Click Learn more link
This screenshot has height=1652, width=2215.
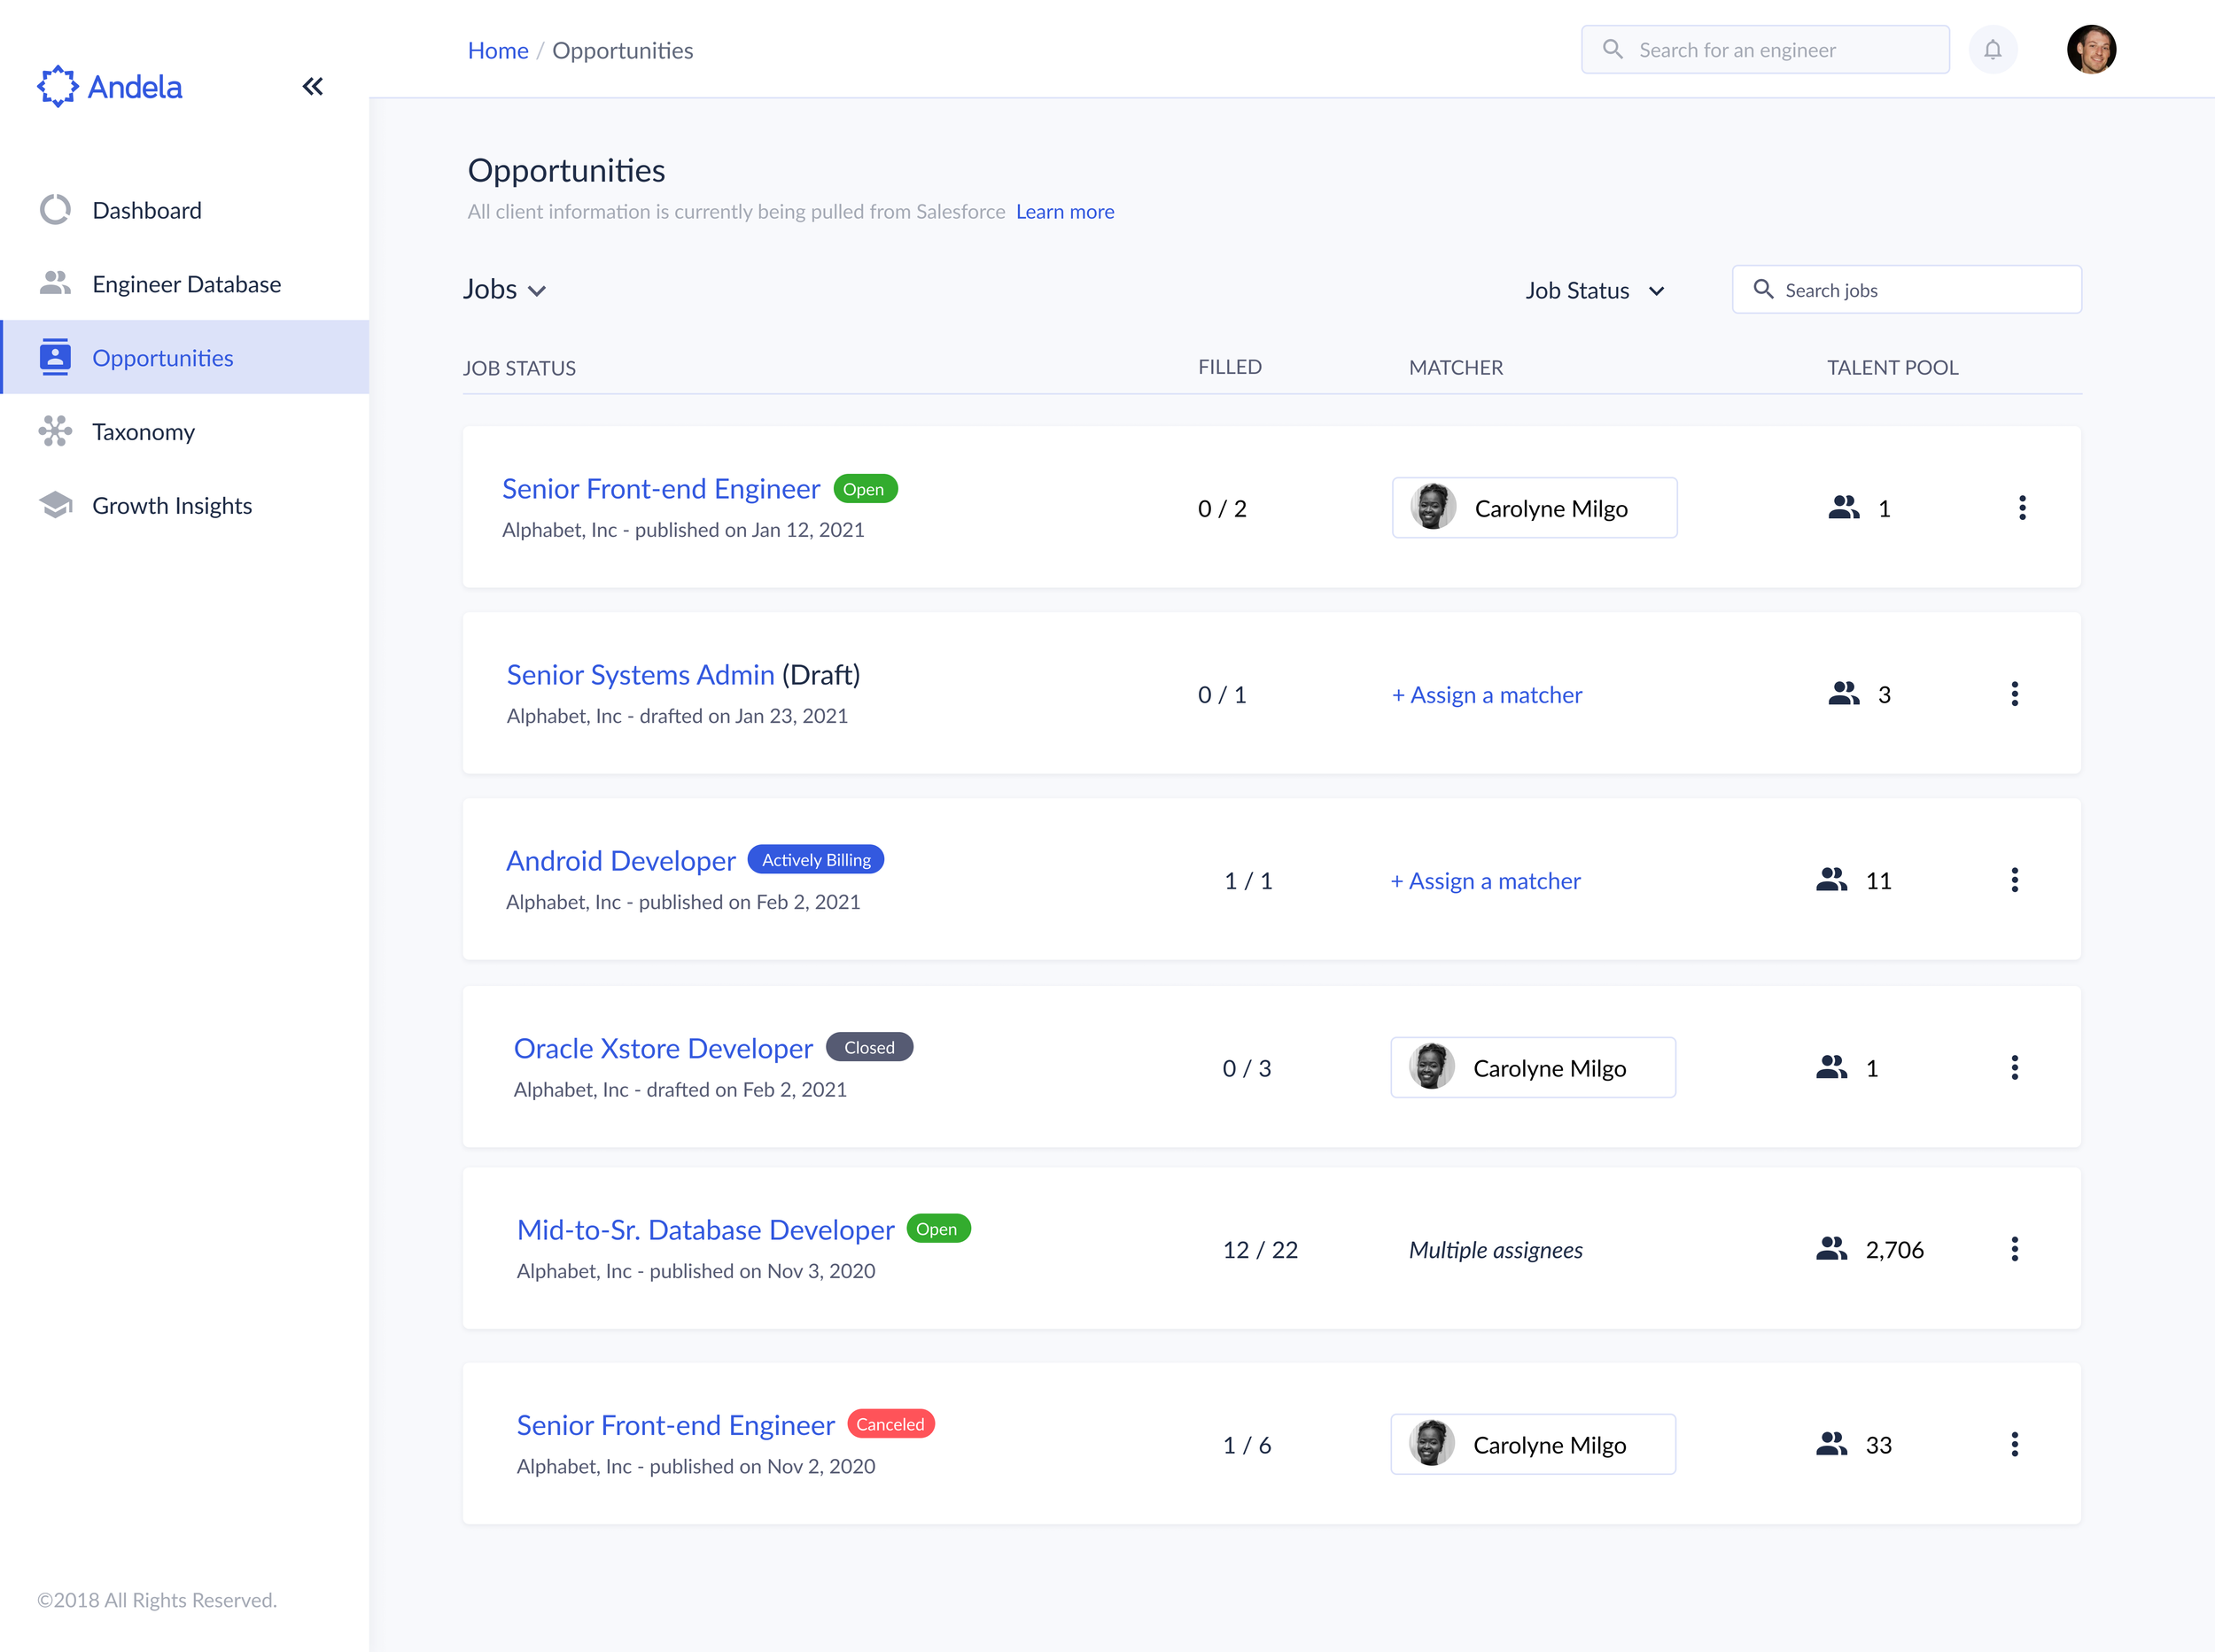(x=1064, y=212)
